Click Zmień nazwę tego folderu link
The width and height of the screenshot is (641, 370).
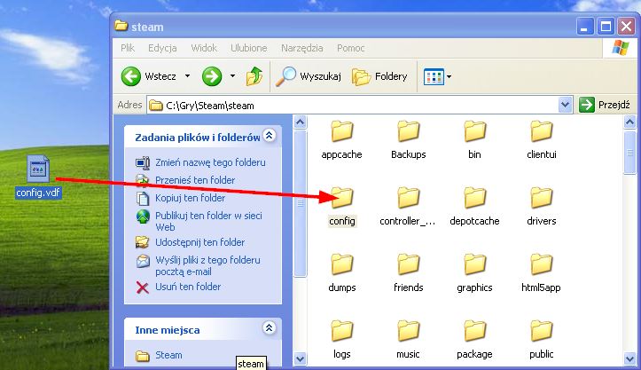[x=210, y=162]
